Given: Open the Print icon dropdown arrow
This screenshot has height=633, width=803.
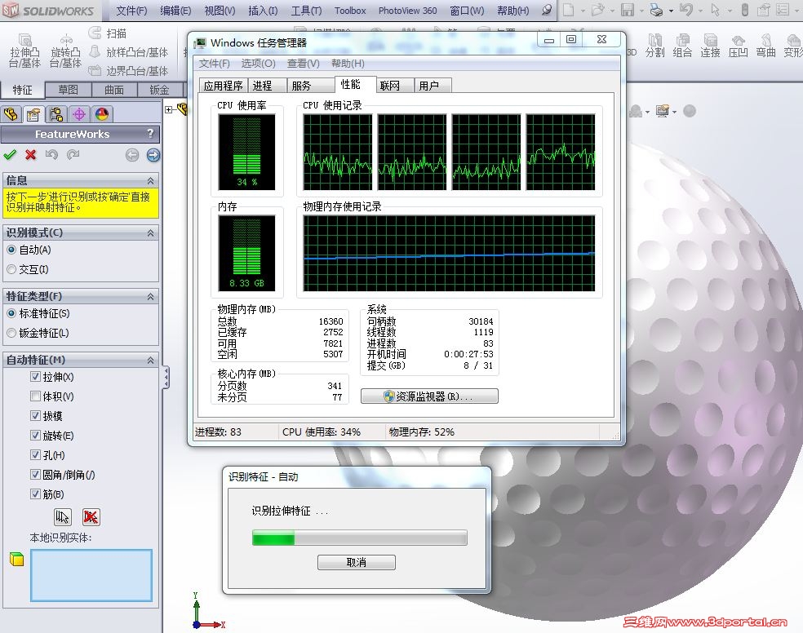Looking at the screenshot, I should pos(670,11).
